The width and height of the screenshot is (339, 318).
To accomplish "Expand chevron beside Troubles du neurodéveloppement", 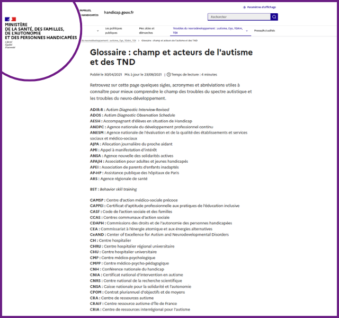I will point(247,31).
